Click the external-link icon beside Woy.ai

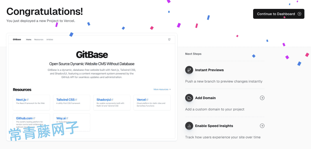pos(67,118)
